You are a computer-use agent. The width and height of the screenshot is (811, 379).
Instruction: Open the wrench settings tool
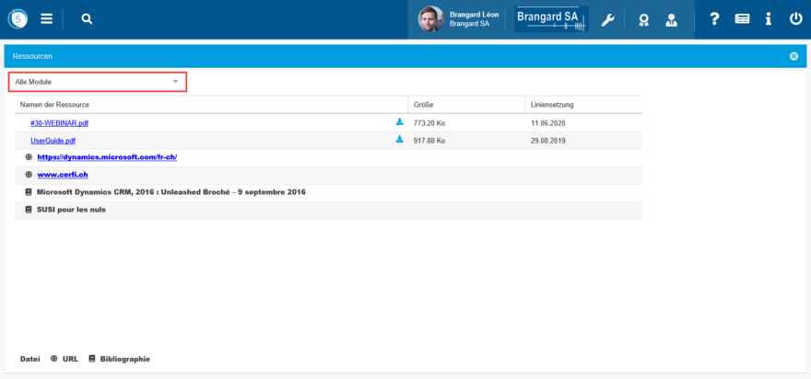click(607, 19)
